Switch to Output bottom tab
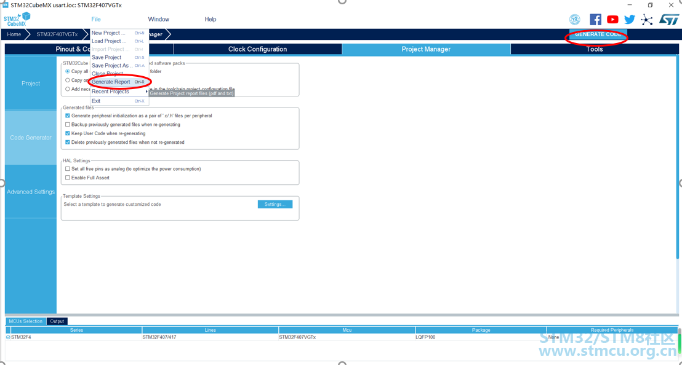 click(x=57, y=321)
